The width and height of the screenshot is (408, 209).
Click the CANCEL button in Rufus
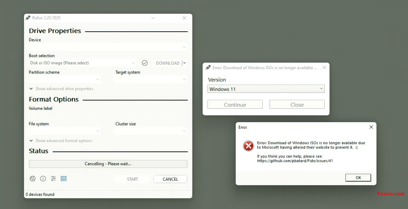coord(170,179)
